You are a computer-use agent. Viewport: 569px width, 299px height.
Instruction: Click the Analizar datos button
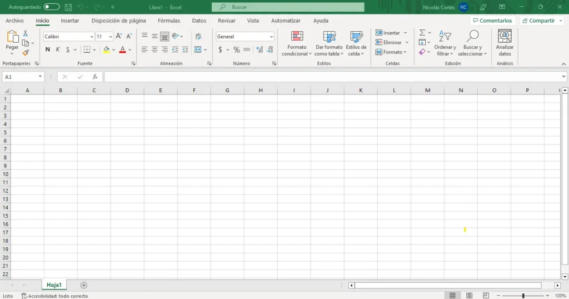pyautogui.click(x=505, y=43)
